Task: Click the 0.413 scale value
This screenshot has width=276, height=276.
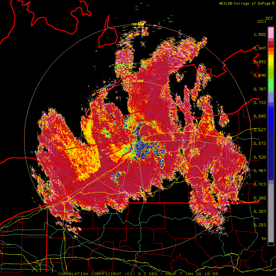Action: [x=260, y=184]
